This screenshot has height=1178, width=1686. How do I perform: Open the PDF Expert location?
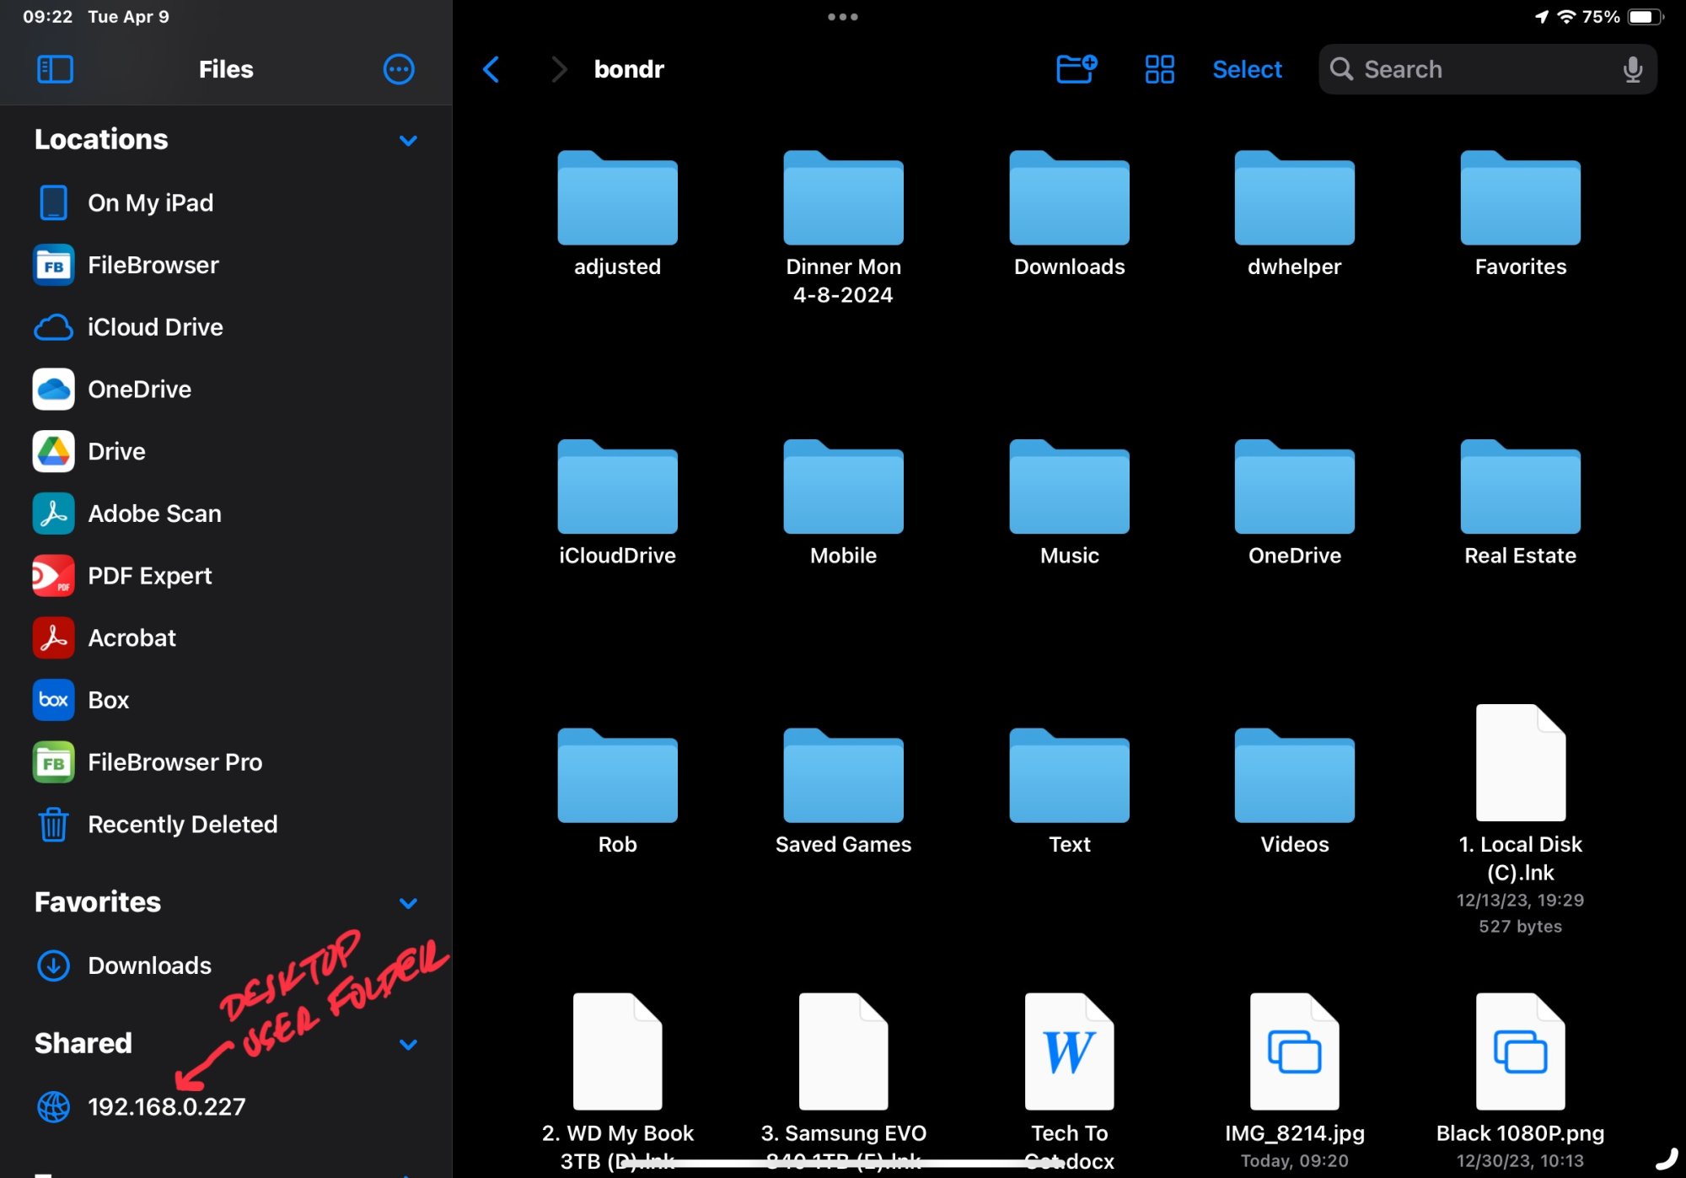[149, 575]
